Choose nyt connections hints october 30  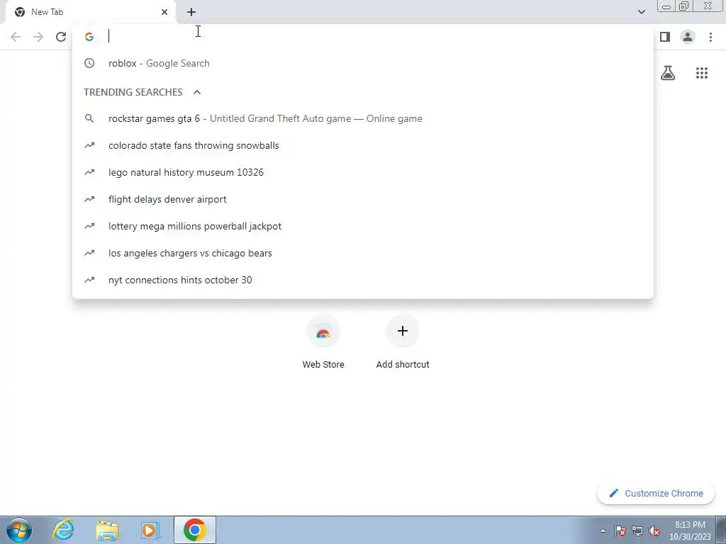click(x=363, y=280)
